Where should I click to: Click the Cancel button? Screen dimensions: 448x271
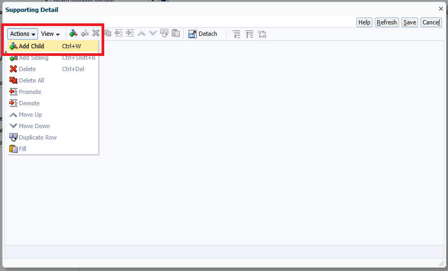[x=431, y=22]
